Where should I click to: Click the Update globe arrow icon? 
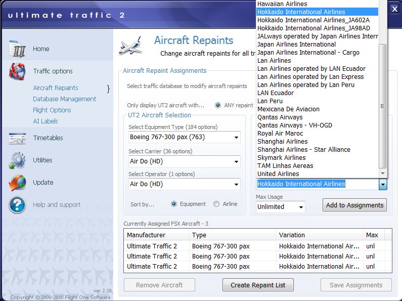tap(17, 183)
